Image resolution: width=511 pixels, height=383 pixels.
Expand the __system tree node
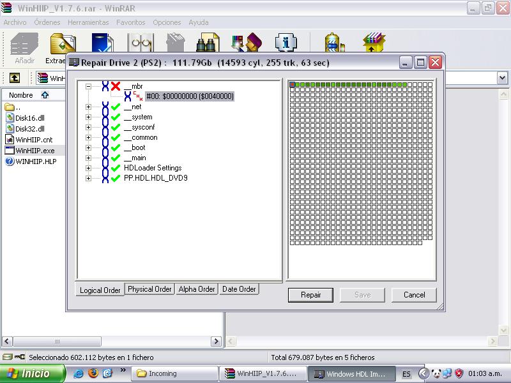[x=88, y=117]
